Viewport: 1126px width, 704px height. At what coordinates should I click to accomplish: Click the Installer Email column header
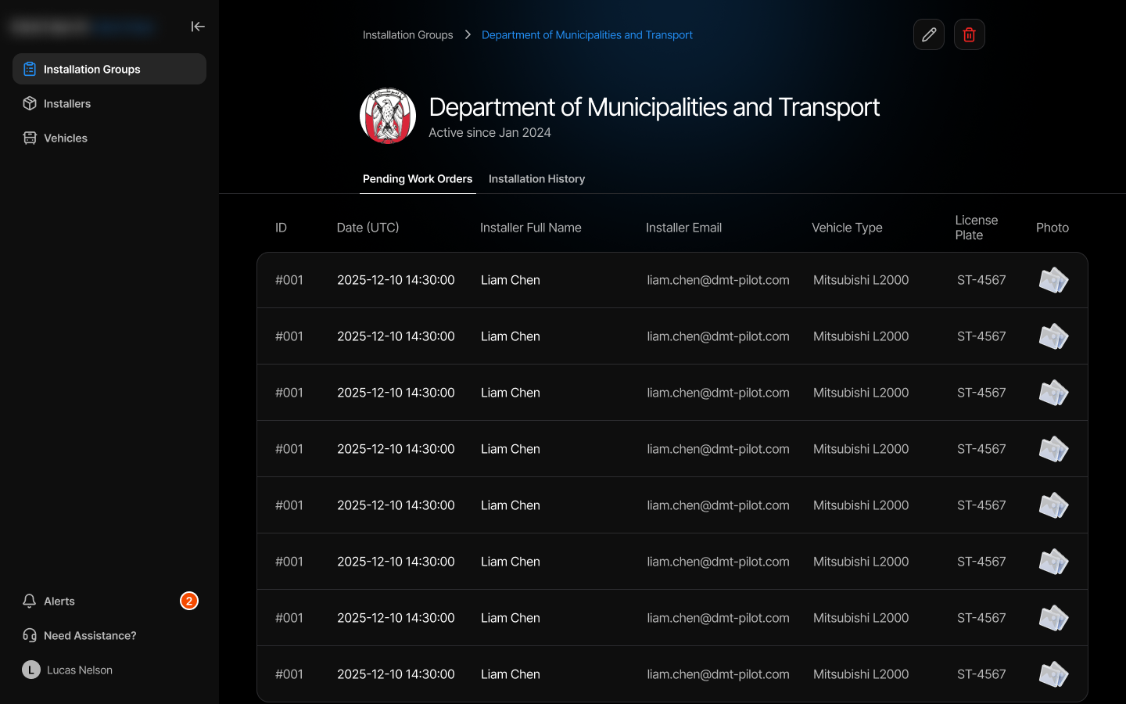(683, 228)
